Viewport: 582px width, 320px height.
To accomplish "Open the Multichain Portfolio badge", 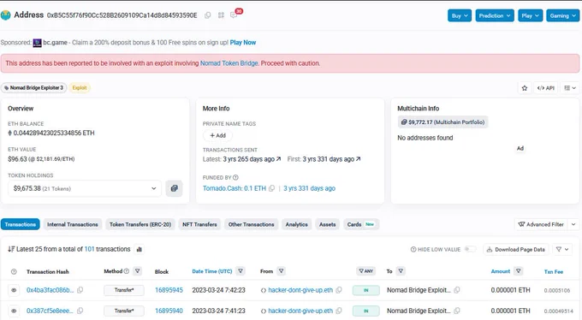I will tap(442, 122).
